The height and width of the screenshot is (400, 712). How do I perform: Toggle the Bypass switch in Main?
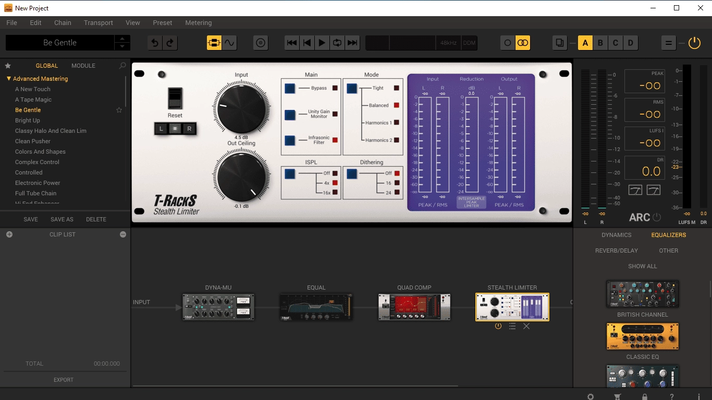[290, 88]
